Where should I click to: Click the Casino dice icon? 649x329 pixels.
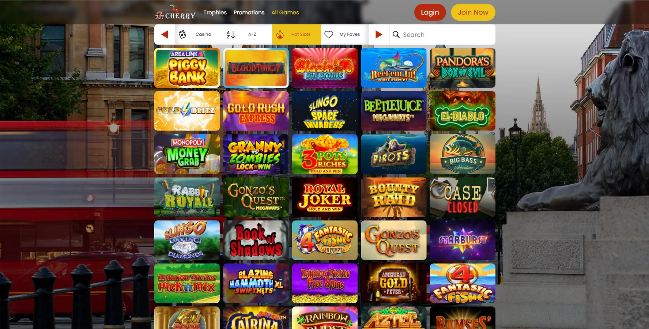click(182, 34)
